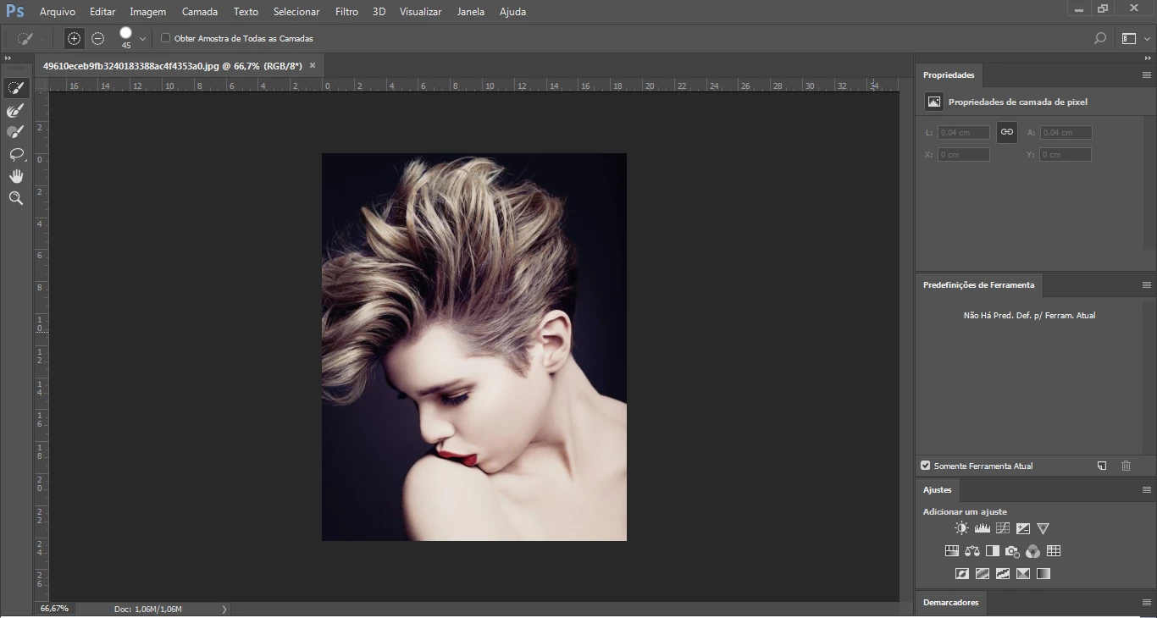Viewport: 1157px width, 618px height.
Task: Add Levels adjustment histogram icon
Action: [983, 528]
